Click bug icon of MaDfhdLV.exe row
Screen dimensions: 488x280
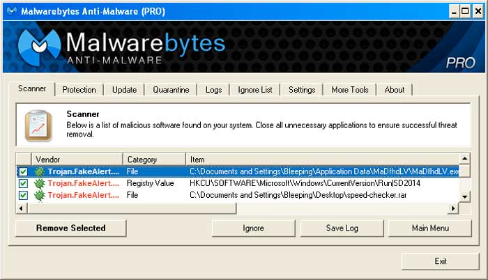39,171
